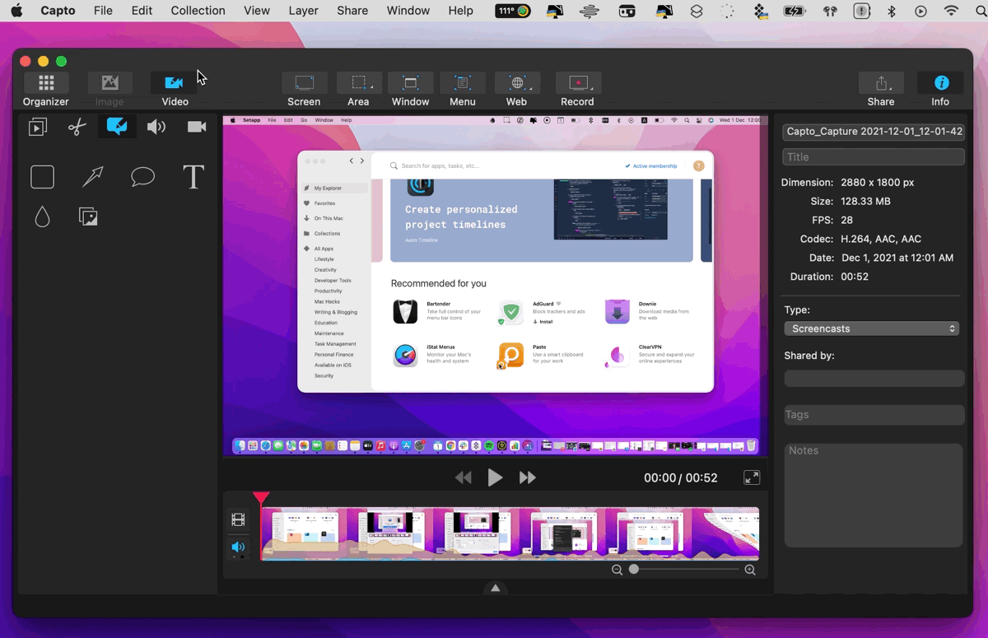
Task: Open the Share menu in menu bar
Action: (x=352, y=11)
